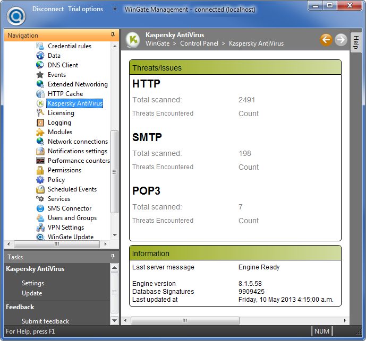Open the Help side tab
Image resolution: width=366 pixels, height=341 pixels.
click(356, 42)
